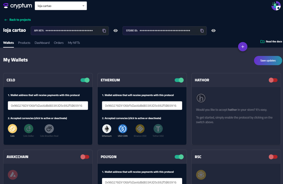Open the My NFTs tab
This screenshot has width=283, height=184.
click(x=74, y=43)
